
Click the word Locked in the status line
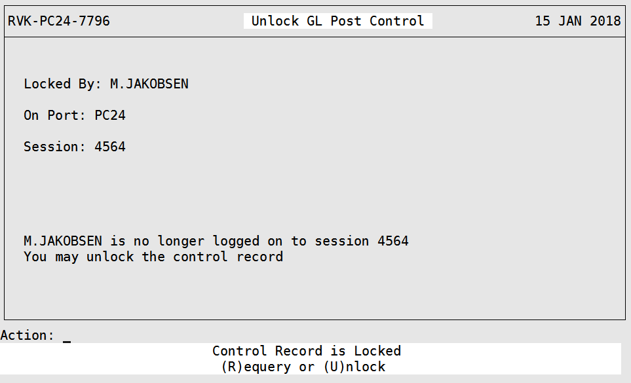[377, 351]
